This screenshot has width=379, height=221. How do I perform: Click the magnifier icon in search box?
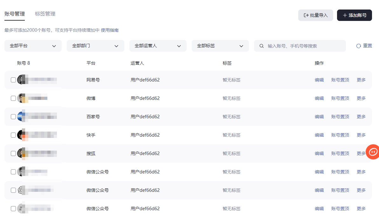[262, 46]
